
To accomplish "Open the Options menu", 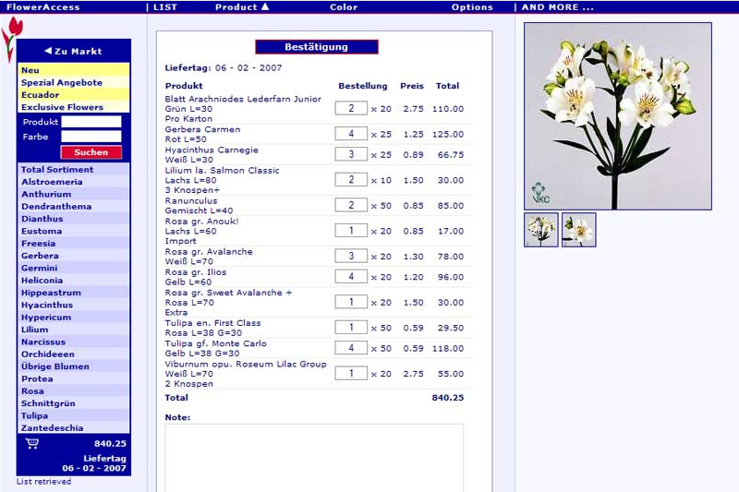I will (472, 7).
